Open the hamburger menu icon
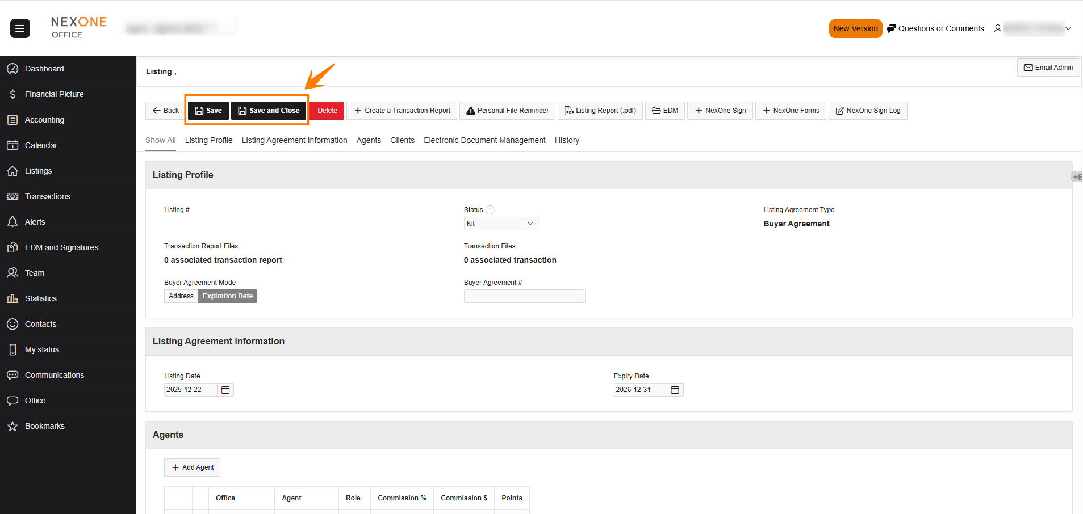Screen dimensions: 1083x514 click(20, 28)
